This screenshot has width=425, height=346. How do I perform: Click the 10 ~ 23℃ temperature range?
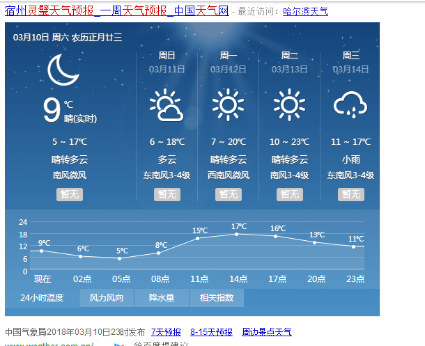pos(289,141)
